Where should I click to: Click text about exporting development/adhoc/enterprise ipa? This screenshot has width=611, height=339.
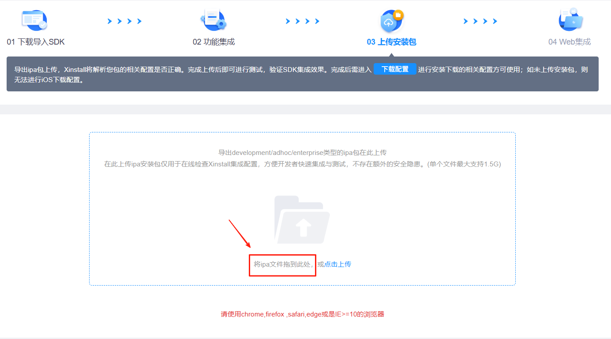(x=303, y=153)
